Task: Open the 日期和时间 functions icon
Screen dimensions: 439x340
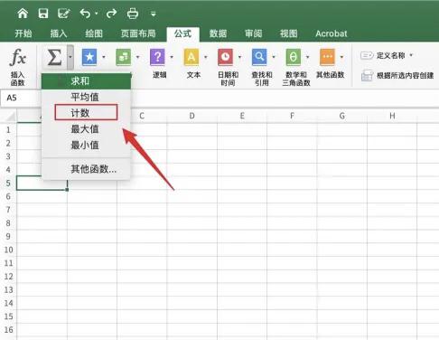Action: tap(226, 57)
